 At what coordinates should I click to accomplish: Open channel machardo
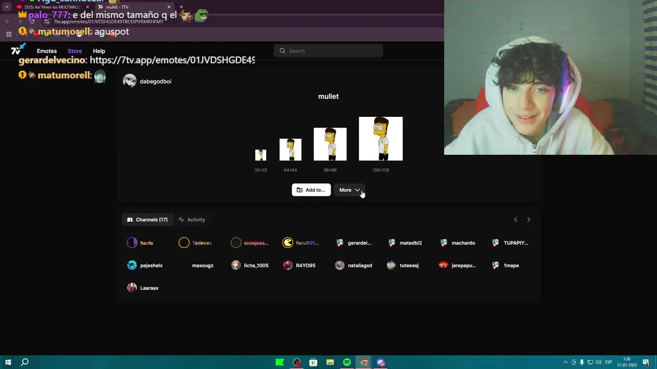tap(457, 243)
